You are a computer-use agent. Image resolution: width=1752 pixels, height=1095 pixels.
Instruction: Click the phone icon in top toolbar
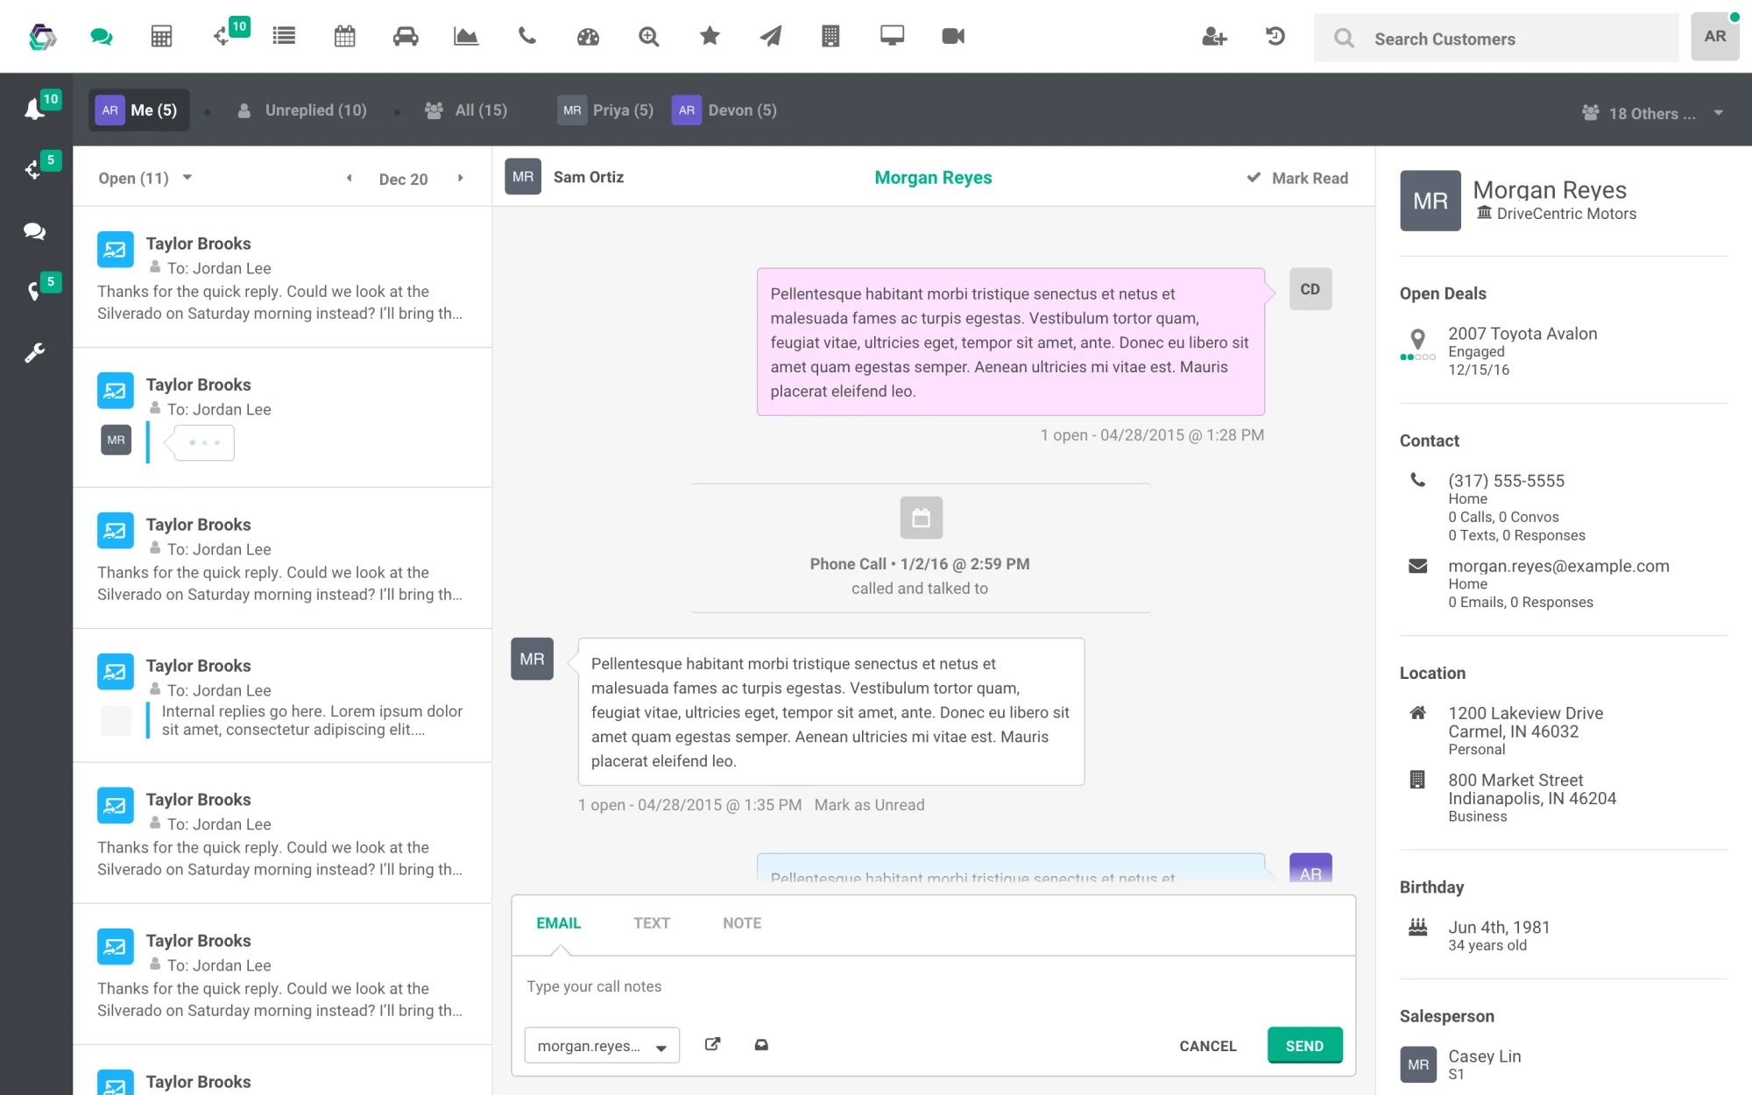pyautogui.click(x=526, y=36)
